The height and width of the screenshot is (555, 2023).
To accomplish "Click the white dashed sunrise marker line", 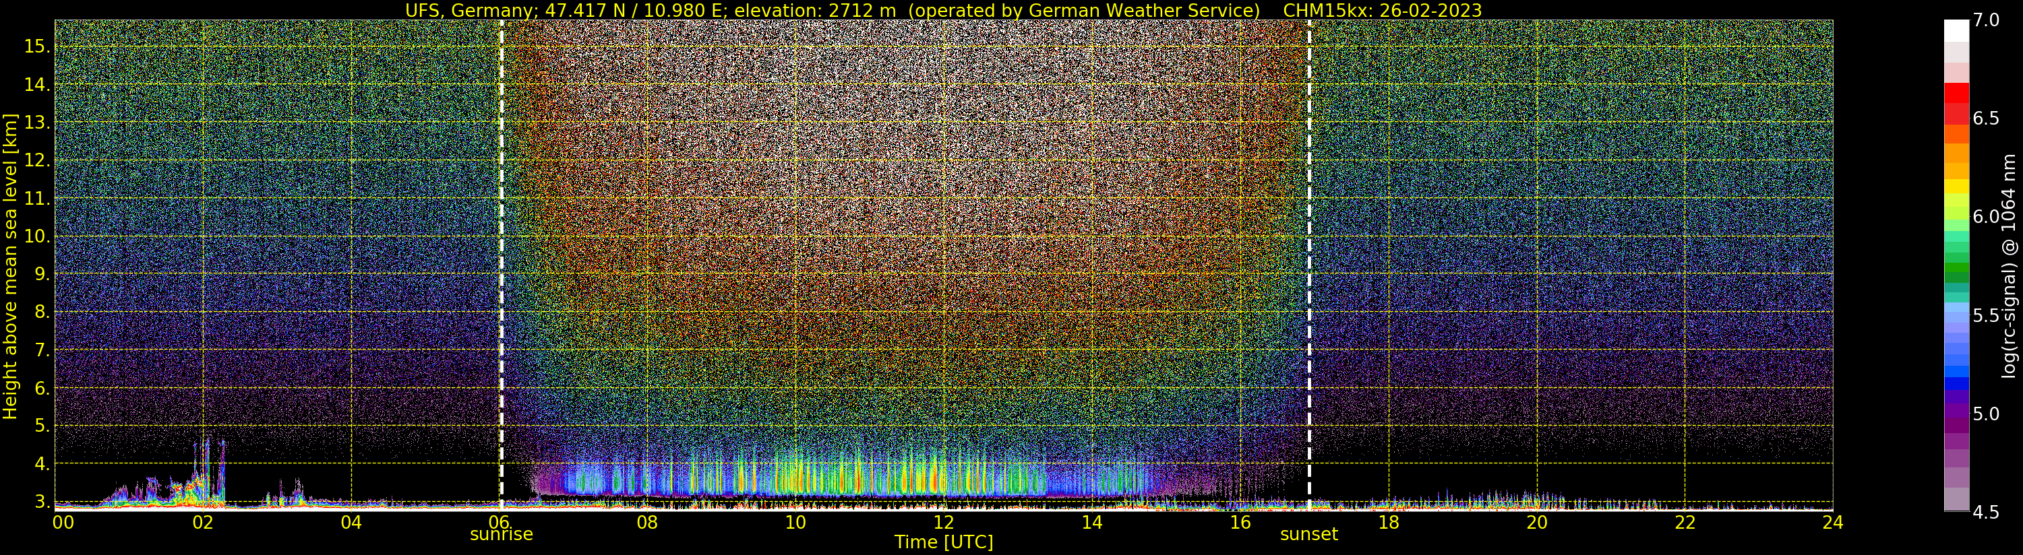I will click(x=501, y=265).
